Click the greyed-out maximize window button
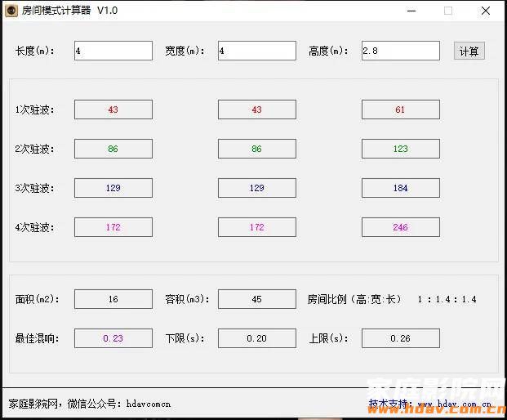 click(448, 11)
